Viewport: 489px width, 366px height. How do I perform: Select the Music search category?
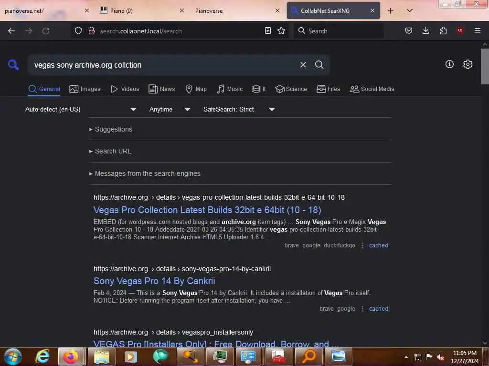click(x=230, y=89)
